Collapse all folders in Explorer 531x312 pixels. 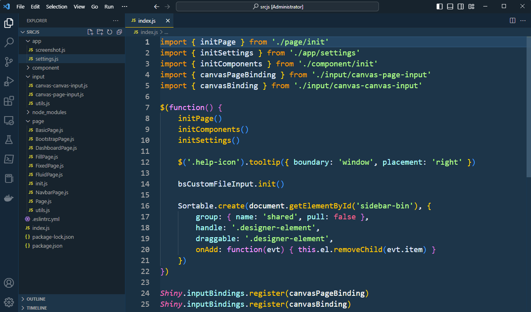tap(119, 32)
